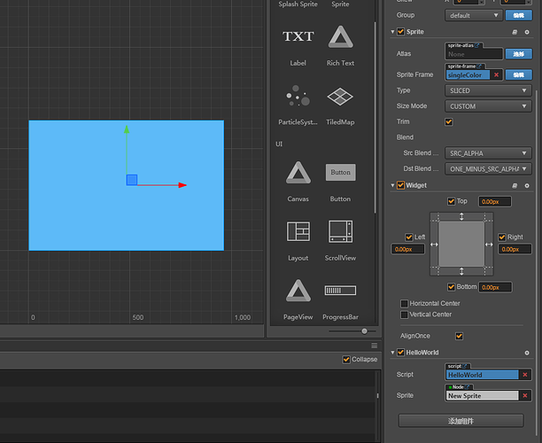542x443 pixels.
Task: Click the 添加组件 add component button
Action: coord(461,420)
